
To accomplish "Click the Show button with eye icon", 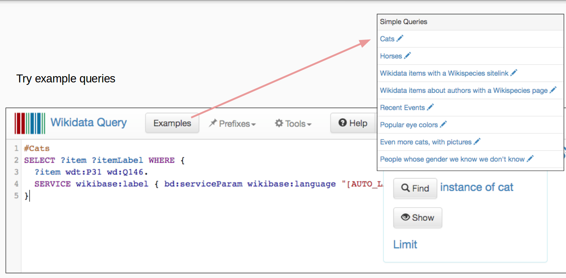I will coord(418,218).
